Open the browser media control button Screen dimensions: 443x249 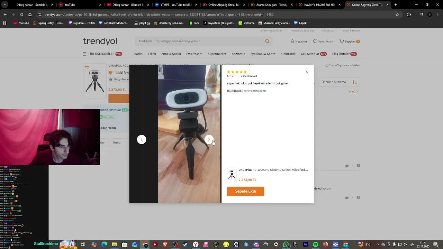click(x=421, y=15)
